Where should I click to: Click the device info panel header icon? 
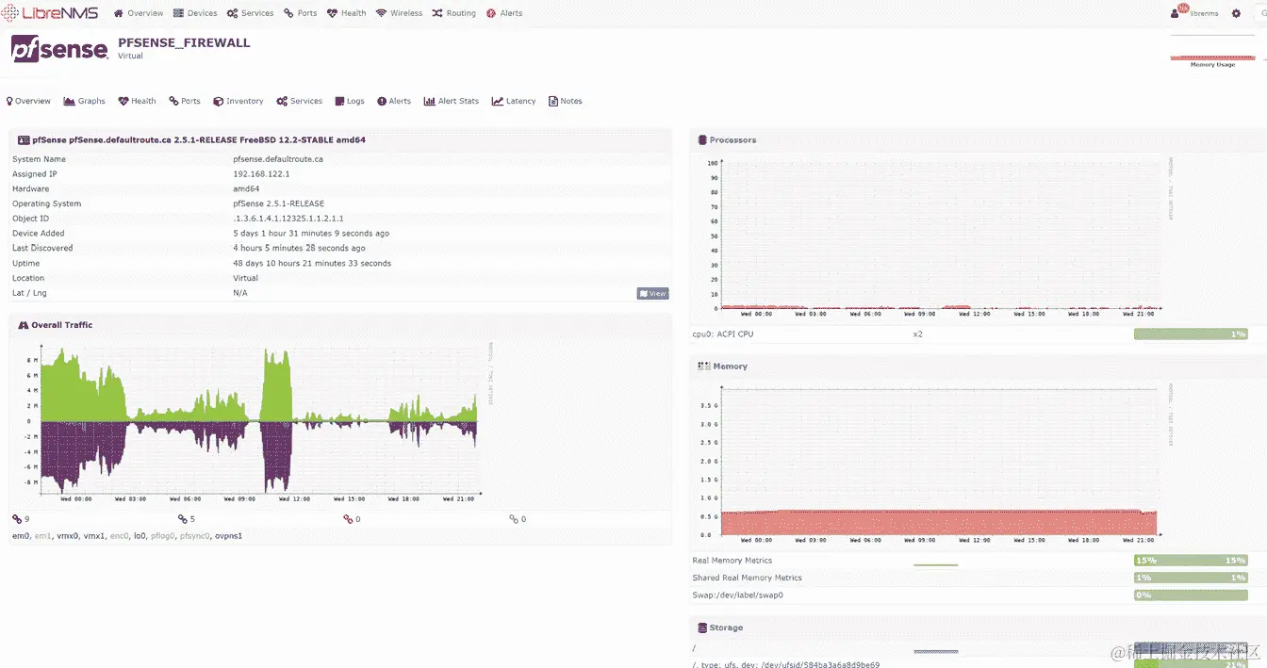tap(24, 139)
